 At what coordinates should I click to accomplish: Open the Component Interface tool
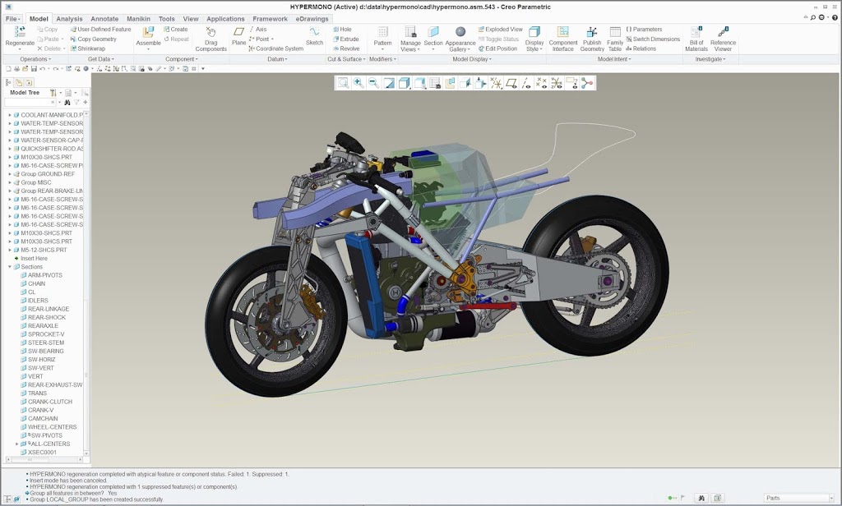[563, 33]
